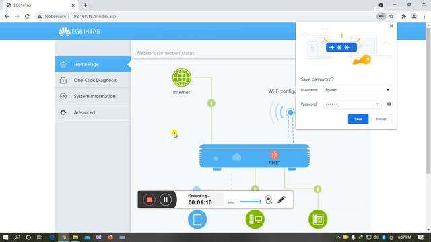Open the notification center icon
The height and width of the screenshot is (242, 431).
click(420, 237)
